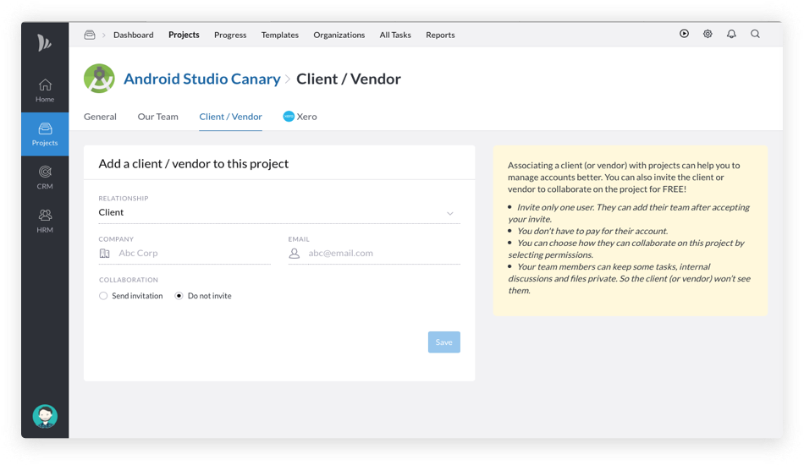The image size is (804, 465).
Task: Open CRM module in sidebar
Action: pos(45,178)
